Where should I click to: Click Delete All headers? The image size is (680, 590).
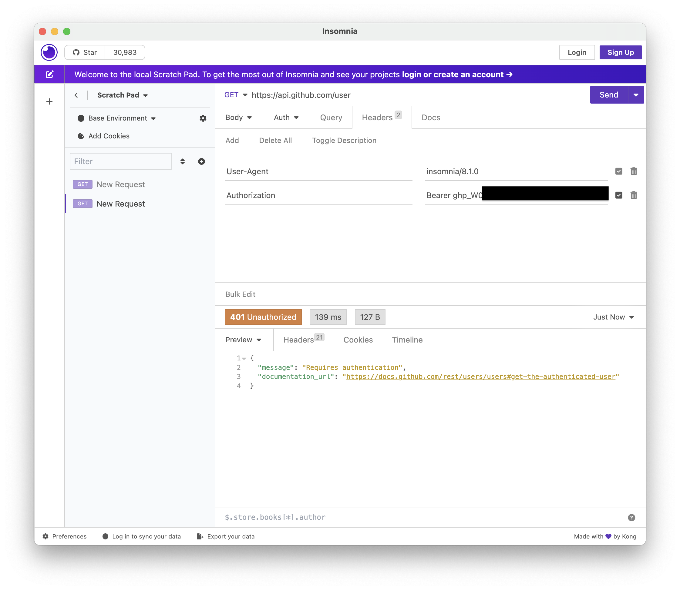[x=275, y=141]
